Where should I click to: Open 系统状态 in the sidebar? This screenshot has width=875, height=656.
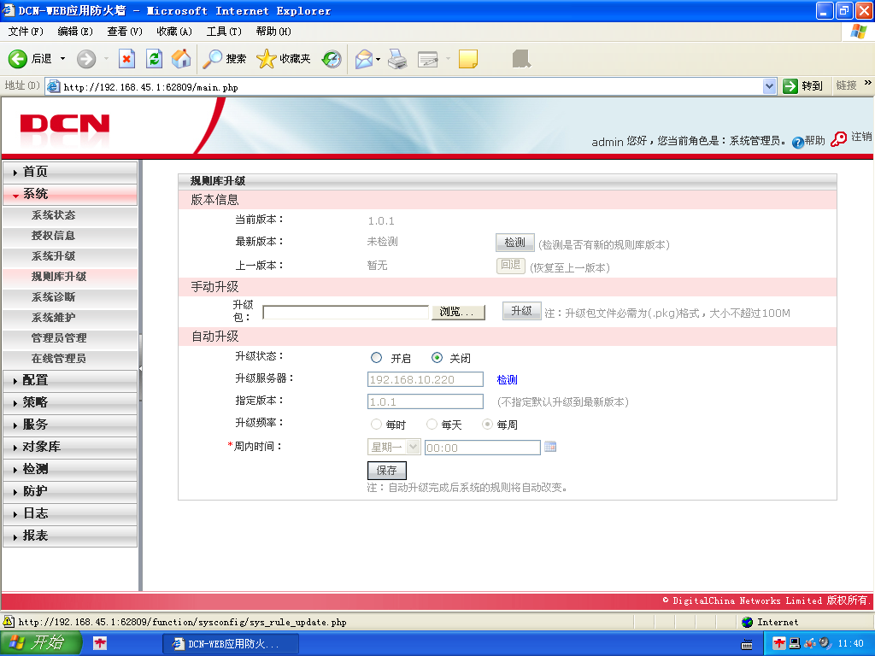click(70, 215)
